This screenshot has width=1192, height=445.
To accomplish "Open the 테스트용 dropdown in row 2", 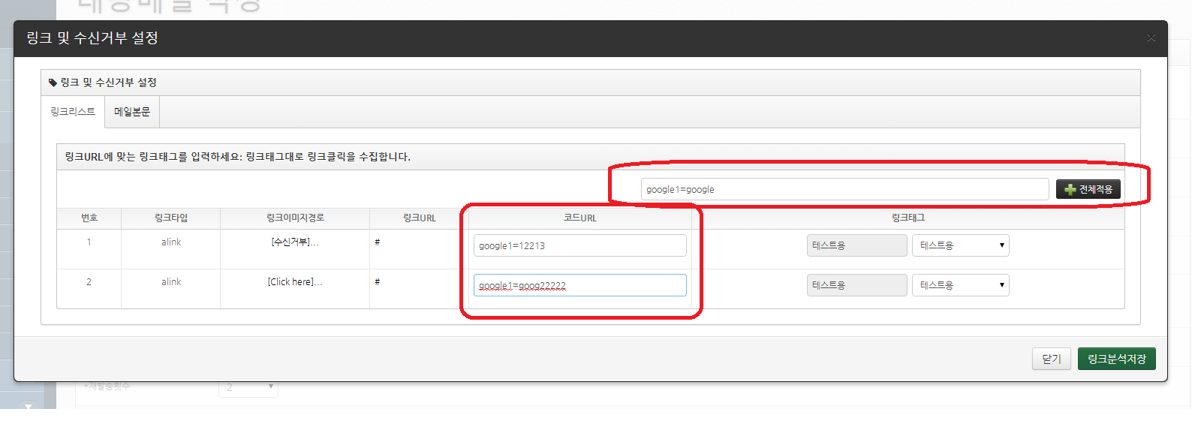I will click(x=960, y=285).
